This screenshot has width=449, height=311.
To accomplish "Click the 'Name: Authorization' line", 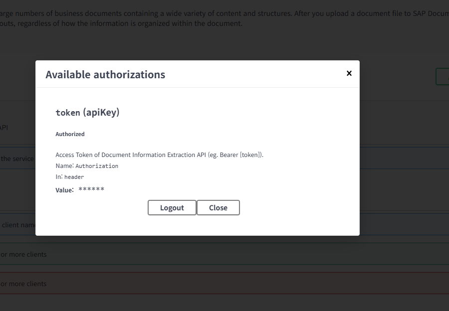I will coord(87,166).
